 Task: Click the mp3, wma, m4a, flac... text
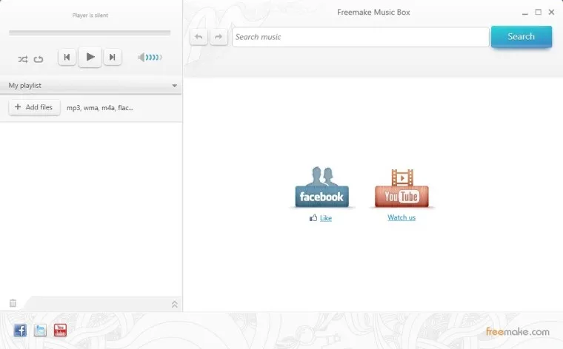100,107
